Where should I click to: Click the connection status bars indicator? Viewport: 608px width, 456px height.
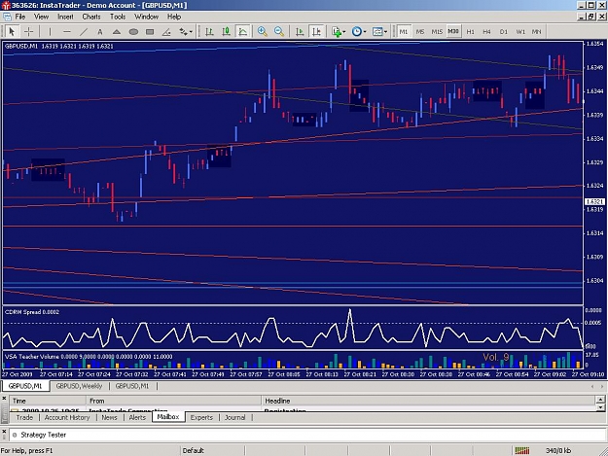tap(522, 450)
